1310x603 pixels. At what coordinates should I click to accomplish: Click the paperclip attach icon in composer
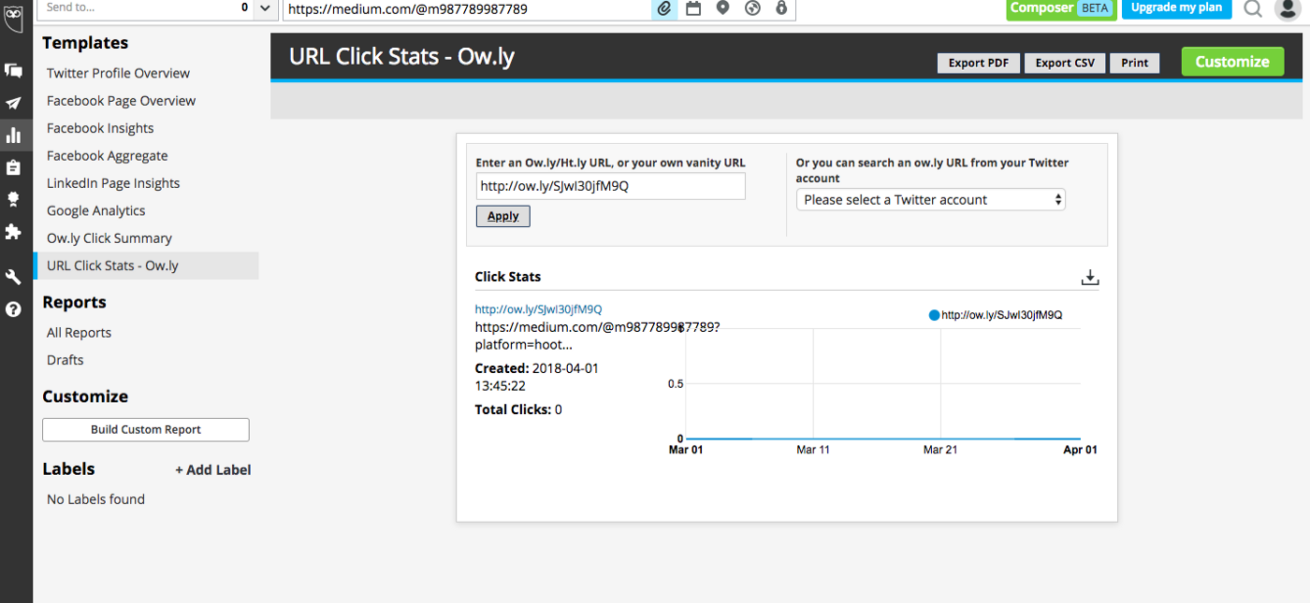coord(663,8)
